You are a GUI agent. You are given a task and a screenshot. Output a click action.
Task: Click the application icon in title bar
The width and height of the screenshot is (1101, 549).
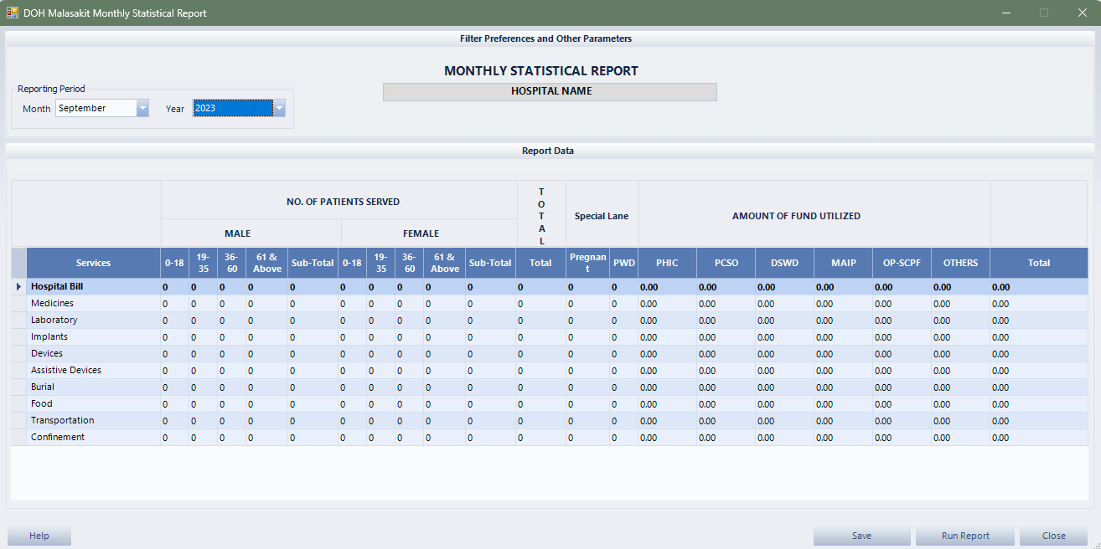[13, 13]
